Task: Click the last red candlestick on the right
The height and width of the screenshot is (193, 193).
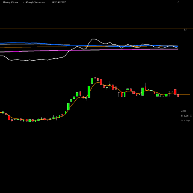Action: (178, 95)
